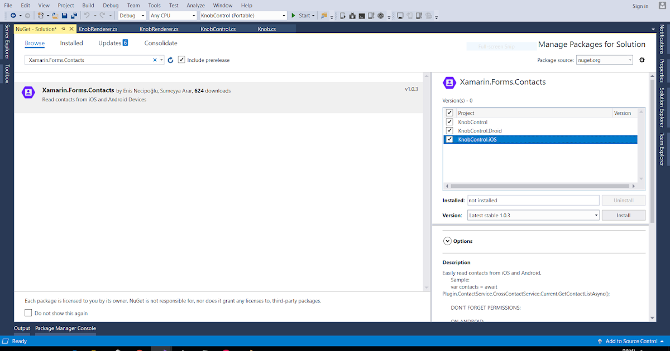The height and width of the screenshot is (351, 670).
Task: Open package source settings via gear icon
Action: coord(642,60)
